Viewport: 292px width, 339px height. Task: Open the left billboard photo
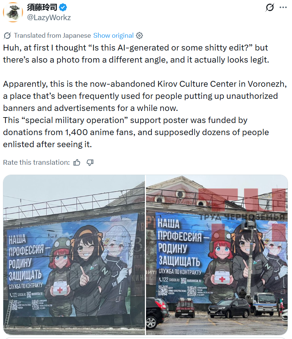(x=74, y=255)
